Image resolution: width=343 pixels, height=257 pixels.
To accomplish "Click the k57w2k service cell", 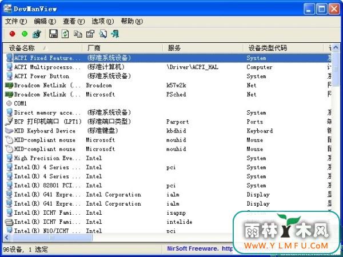I will [x=176, y=85].
